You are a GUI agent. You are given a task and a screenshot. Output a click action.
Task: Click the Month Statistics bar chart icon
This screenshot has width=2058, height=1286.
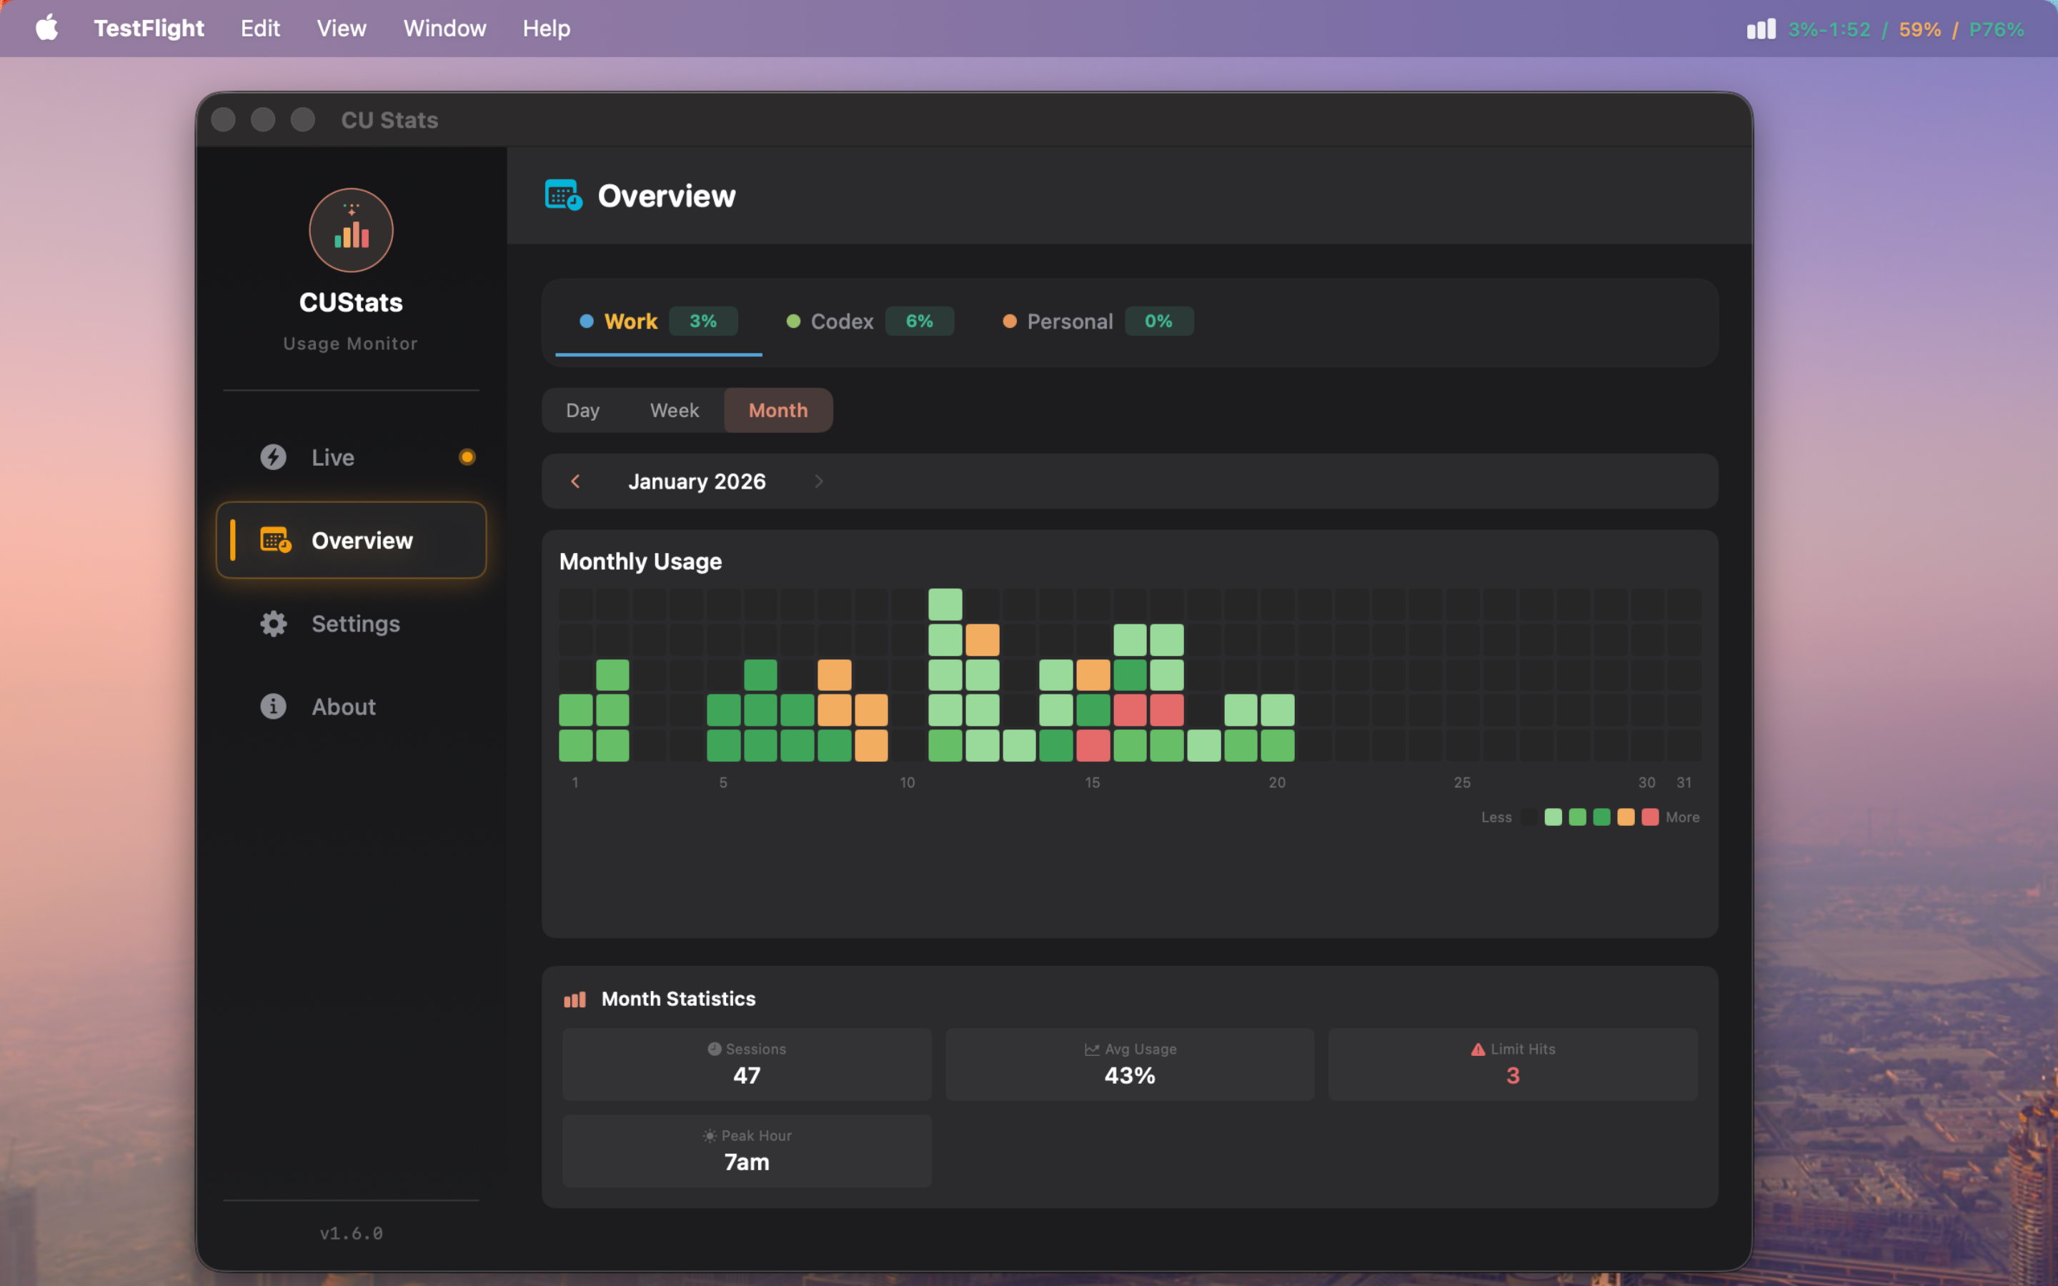coord(575,999)
